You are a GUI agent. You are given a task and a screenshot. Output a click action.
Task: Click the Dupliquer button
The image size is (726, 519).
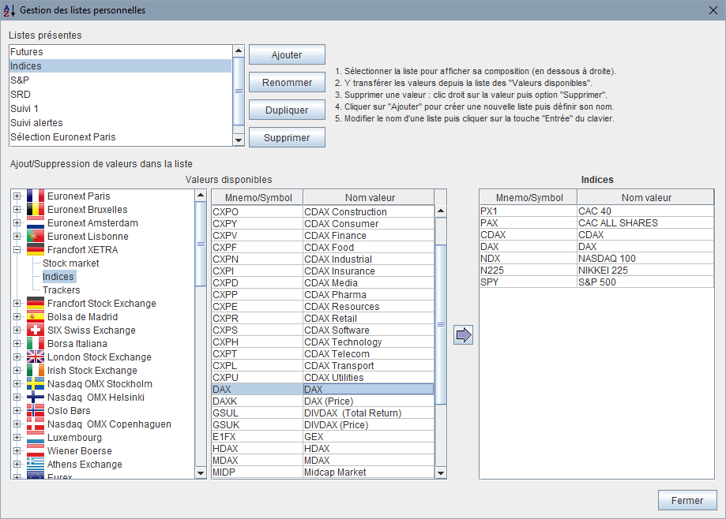pos(287,110)
